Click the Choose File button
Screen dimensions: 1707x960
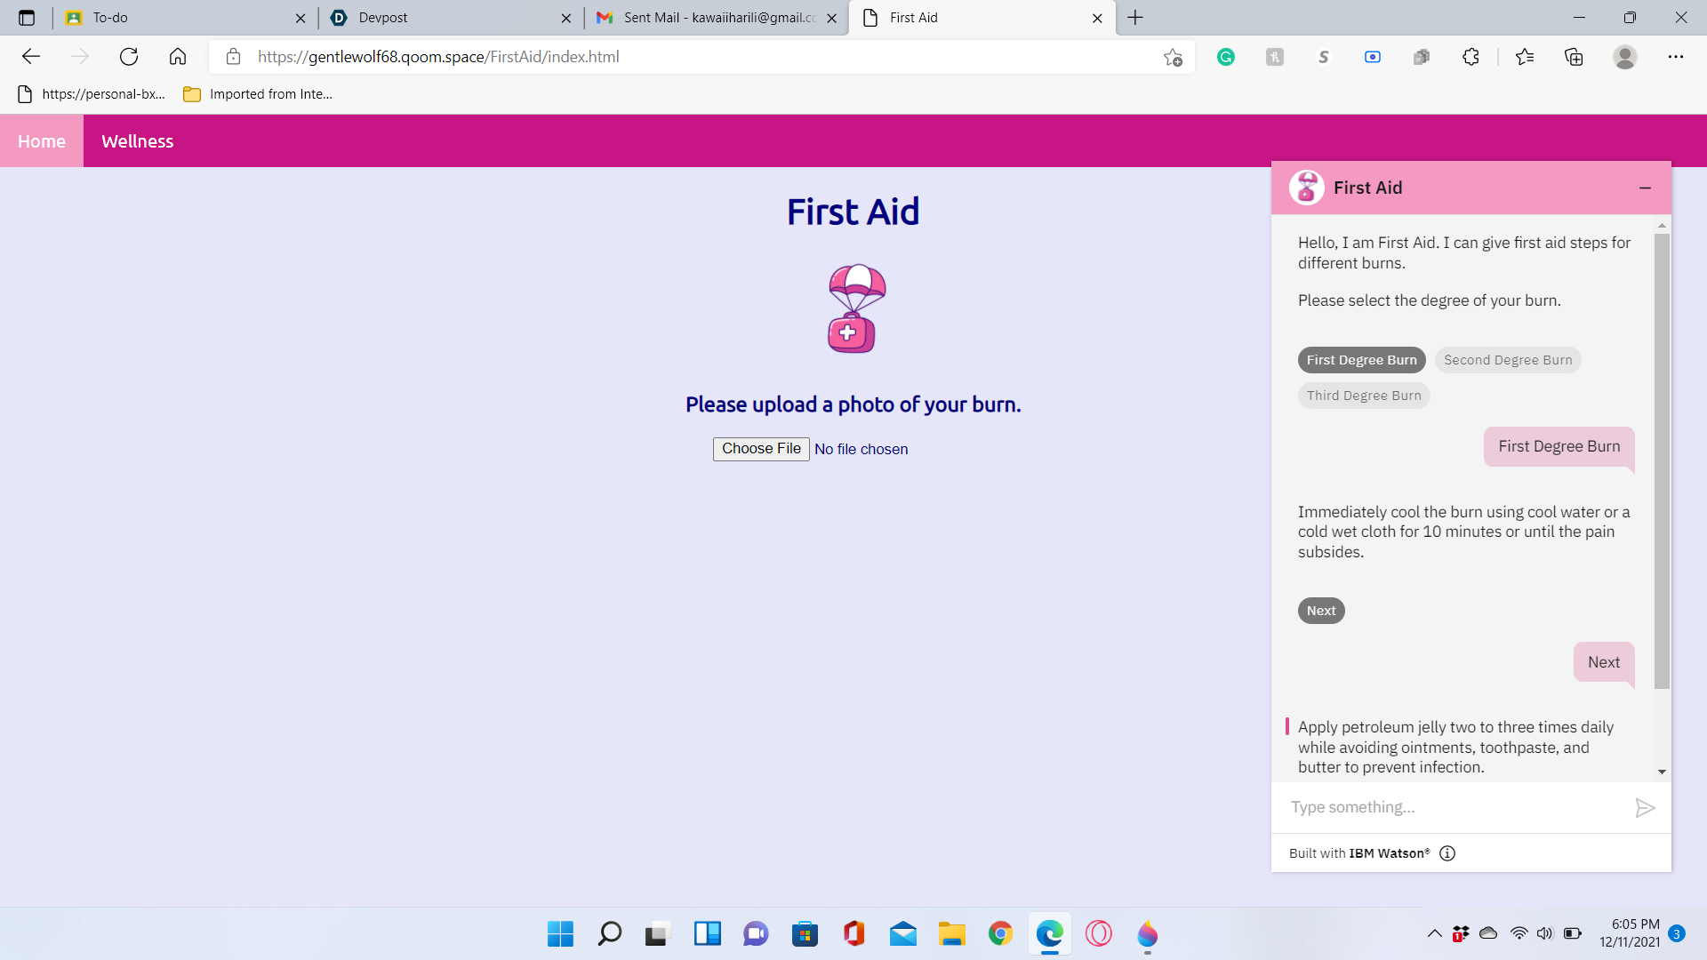pos(761,449)
